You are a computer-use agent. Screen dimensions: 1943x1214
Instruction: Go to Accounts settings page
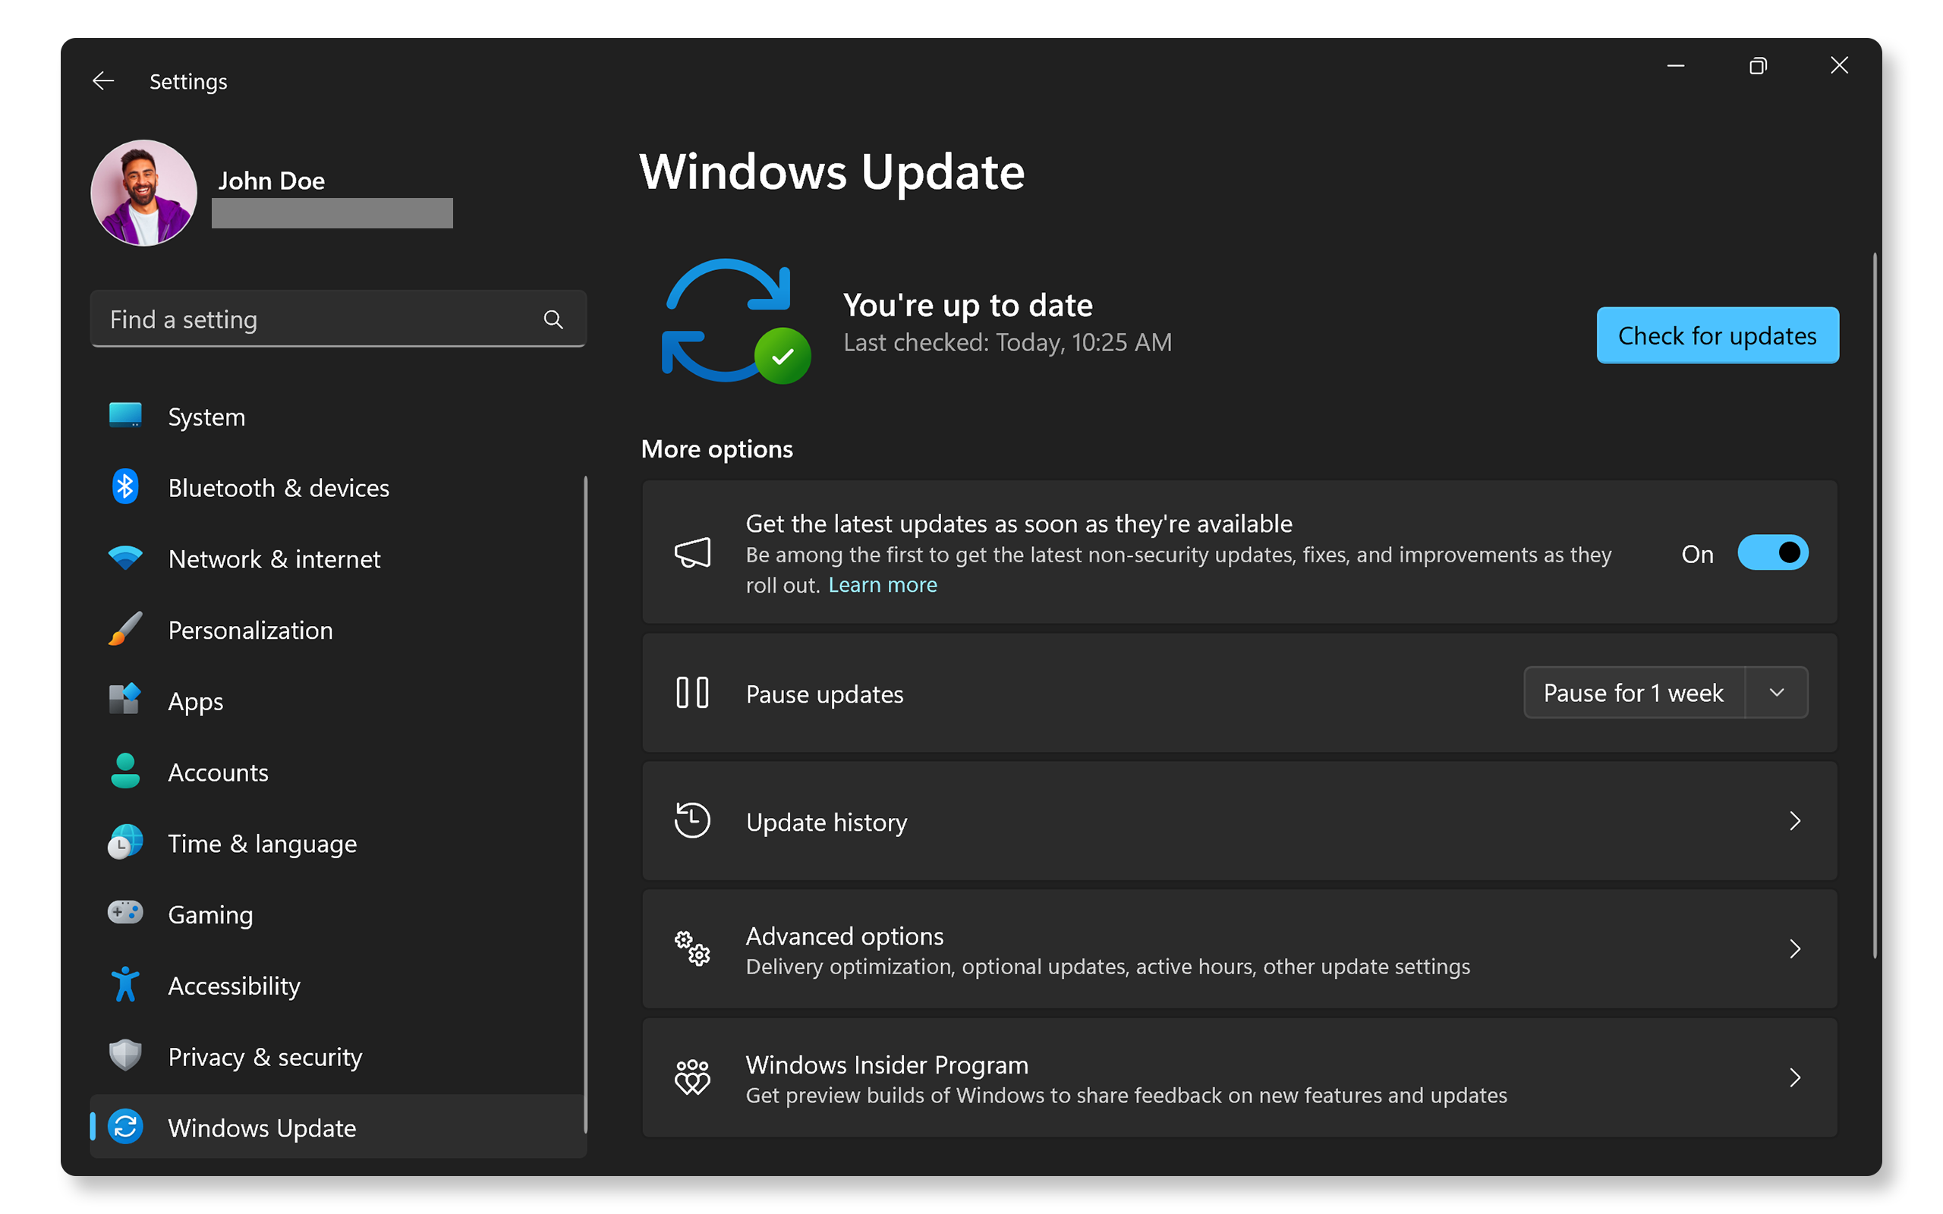point(218,772)
